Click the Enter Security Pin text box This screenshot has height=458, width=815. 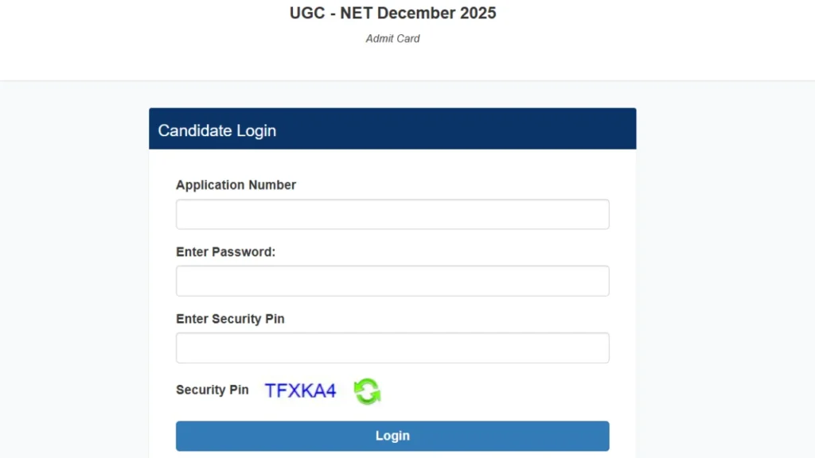(392, 347)
